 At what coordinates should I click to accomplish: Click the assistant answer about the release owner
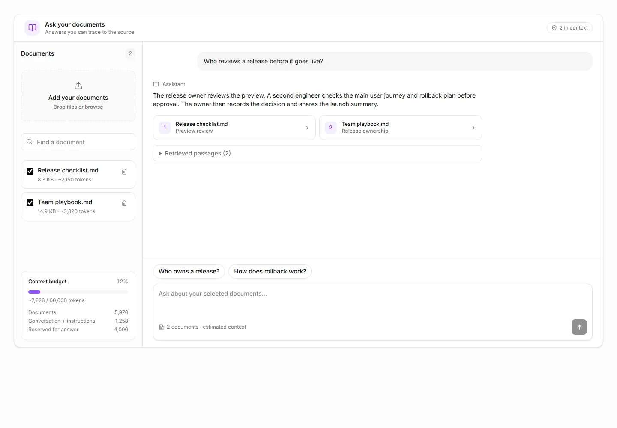click(314, 100)
